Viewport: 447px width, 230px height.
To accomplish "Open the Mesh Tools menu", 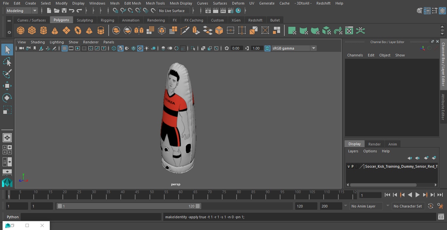I will point(155,3).
